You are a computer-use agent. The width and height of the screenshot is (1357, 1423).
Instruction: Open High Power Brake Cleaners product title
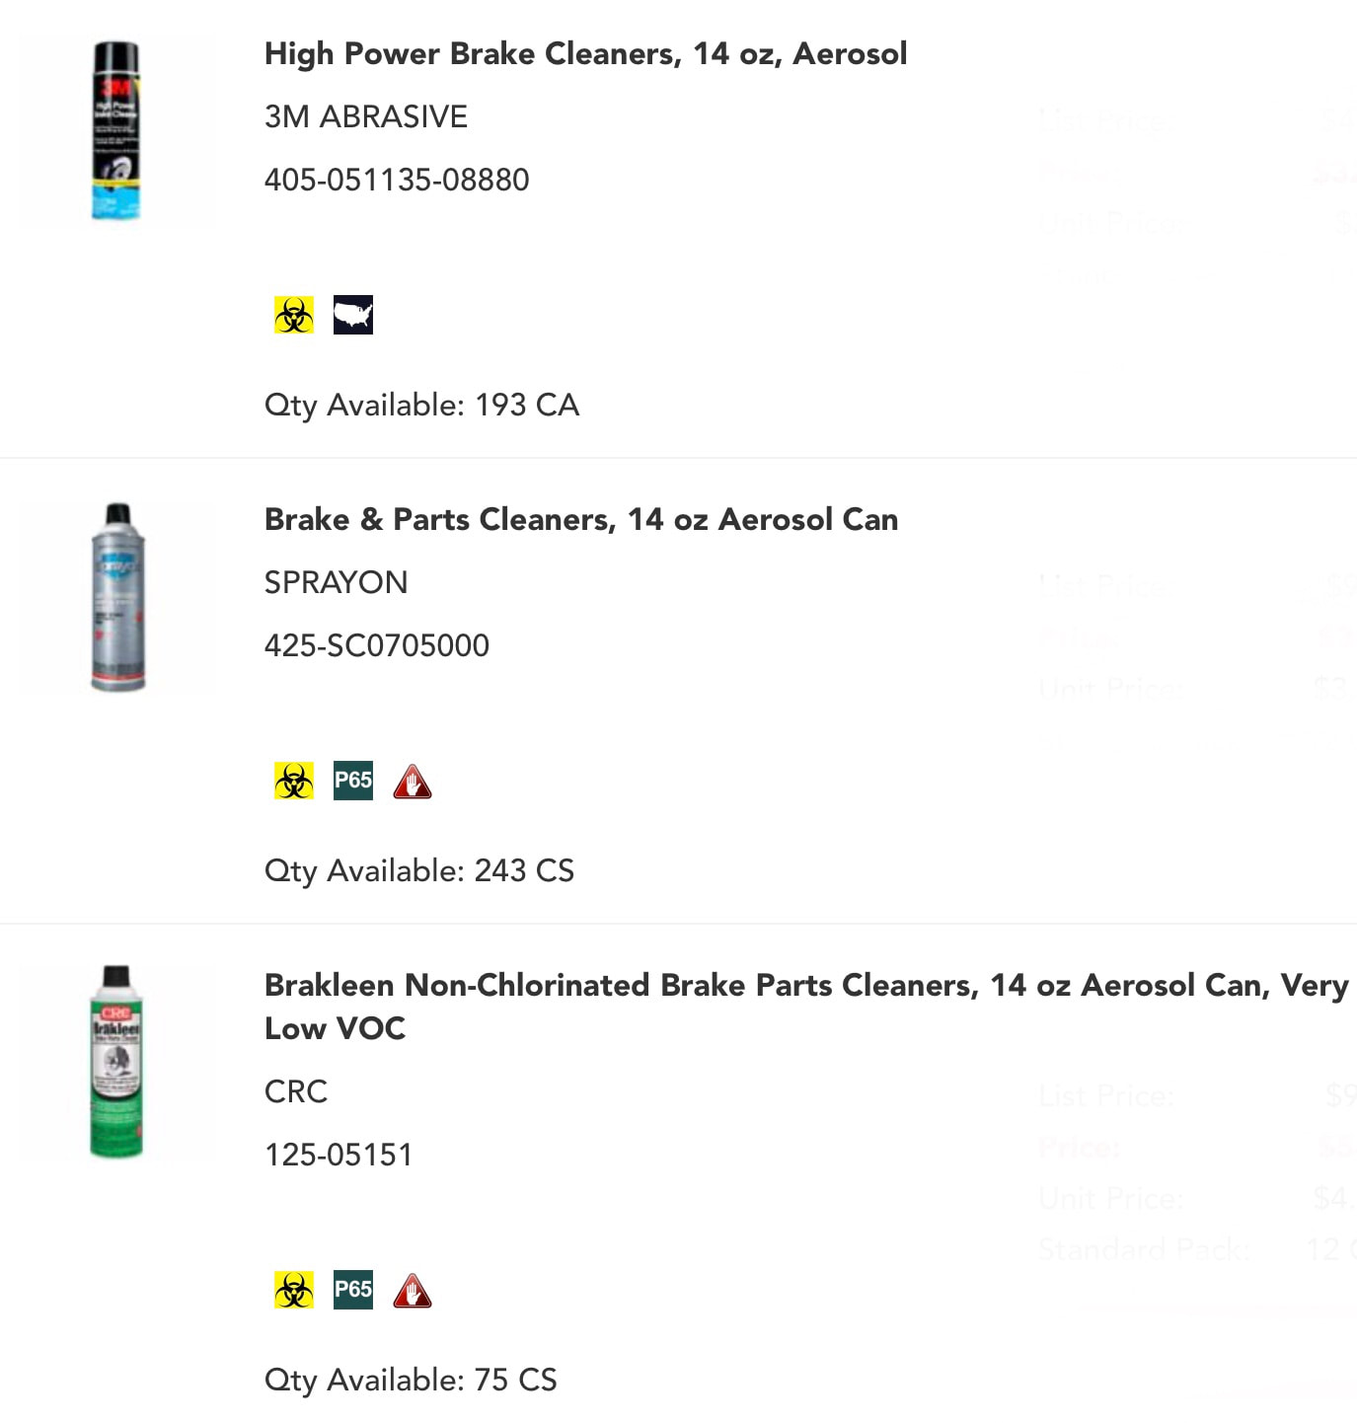click(585, 54)
